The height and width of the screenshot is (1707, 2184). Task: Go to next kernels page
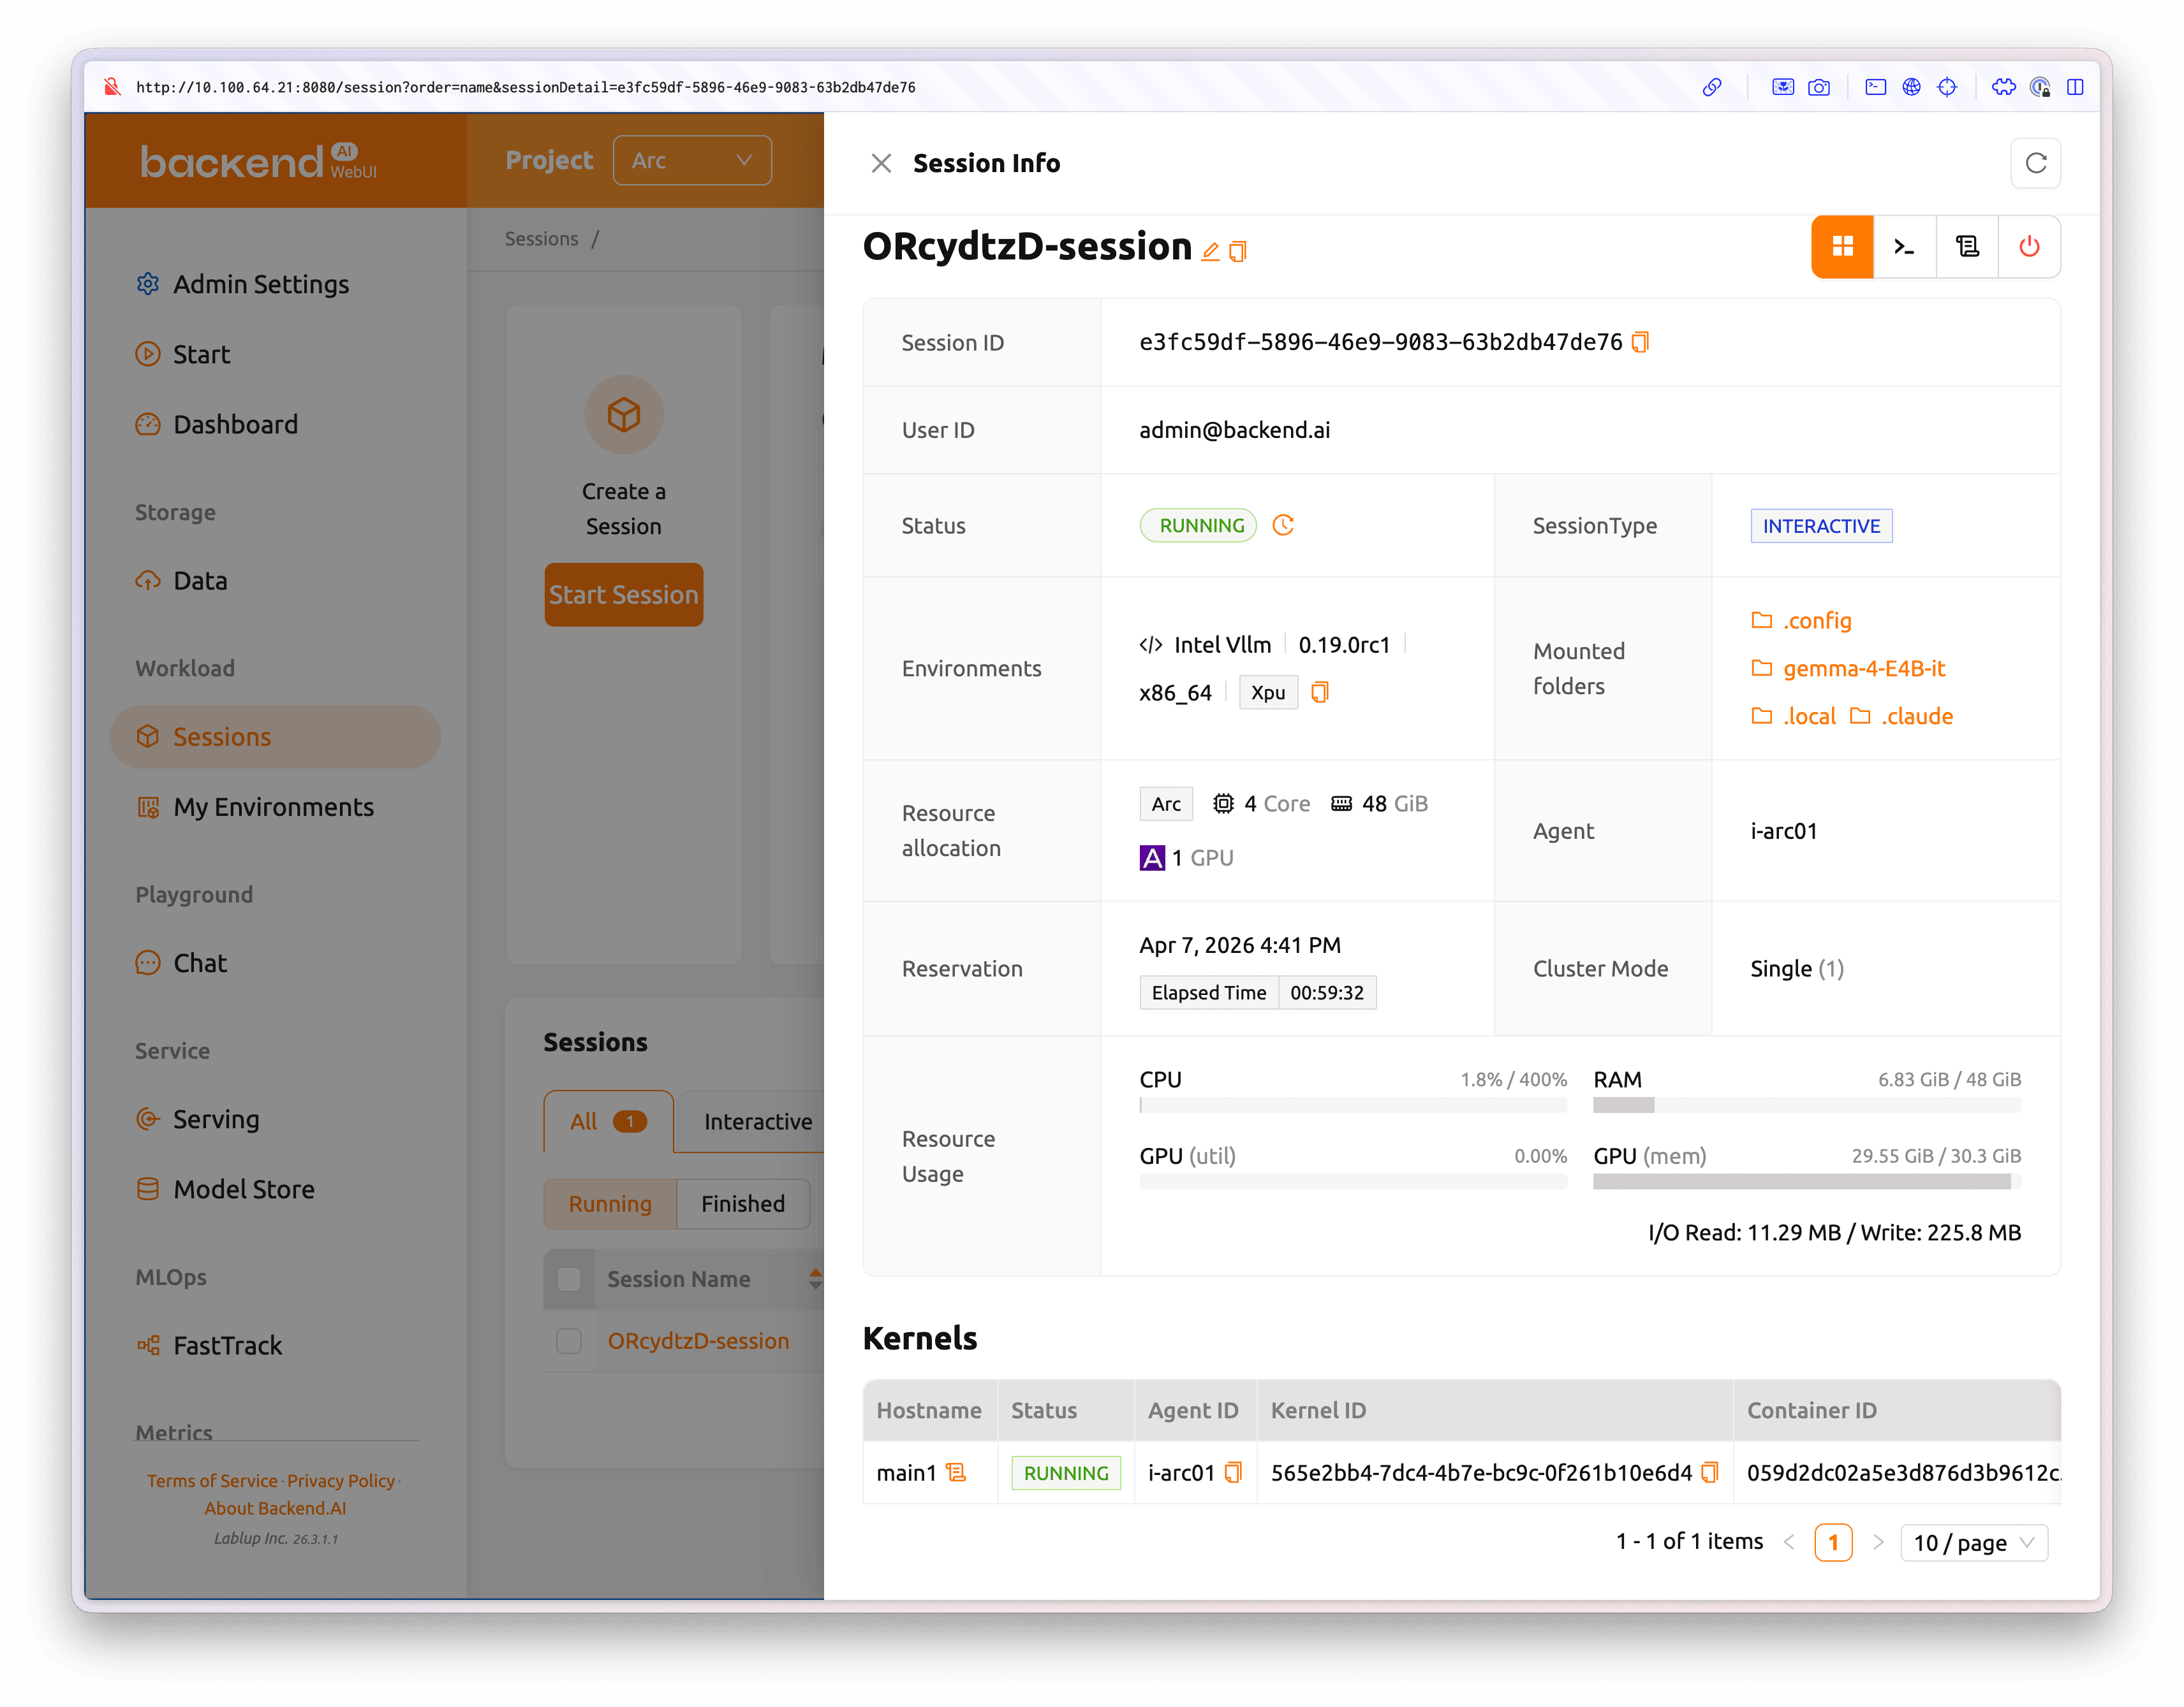[1878, 1542]
